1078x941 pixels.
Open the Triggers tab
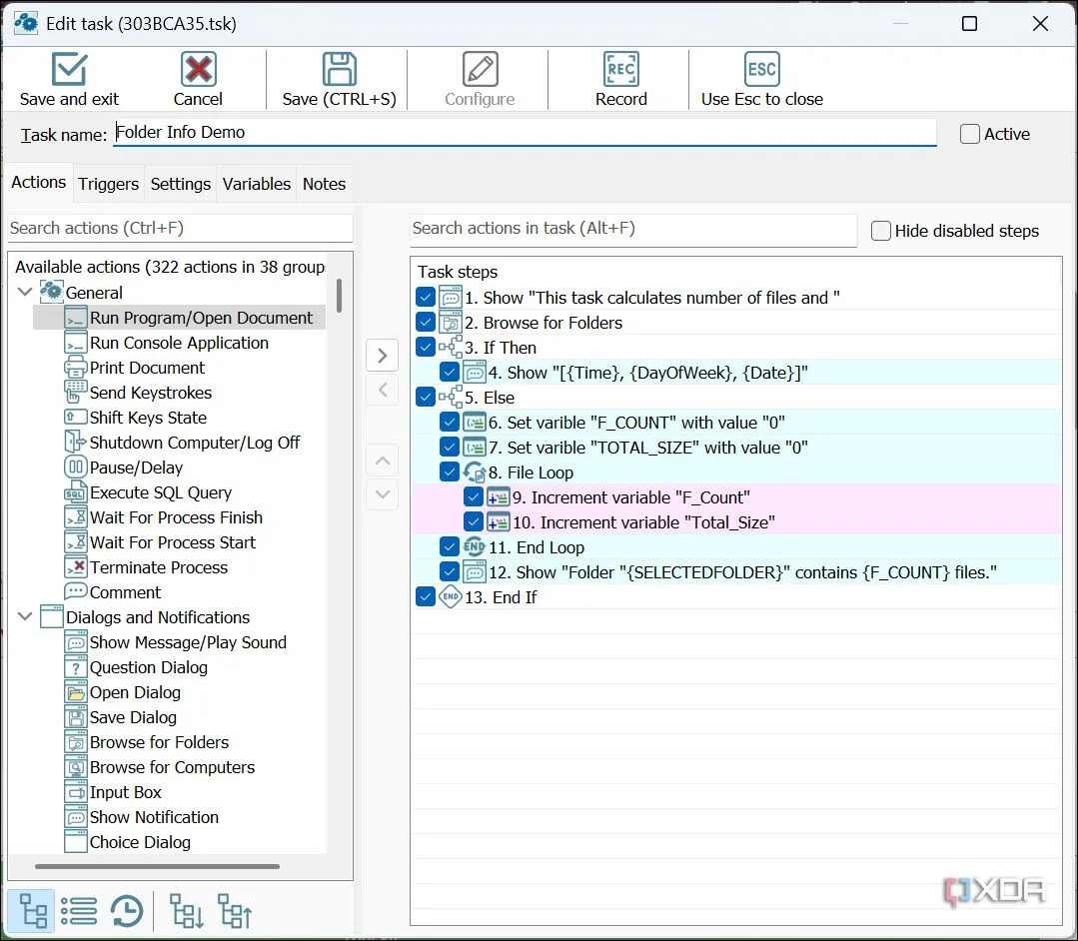(108, 184)
